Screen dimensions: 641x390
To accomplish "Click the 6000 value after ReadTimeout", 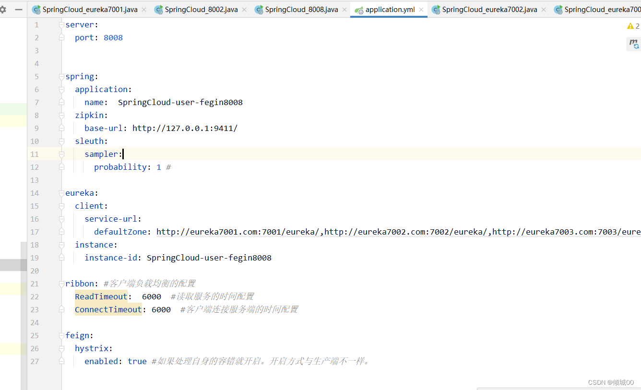I will pyautogui.click(x=152, y=296).
